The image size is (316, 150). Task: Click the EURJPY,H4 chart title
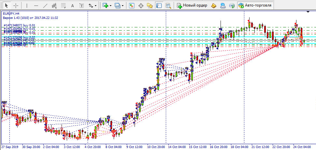[x=11, y=13]
